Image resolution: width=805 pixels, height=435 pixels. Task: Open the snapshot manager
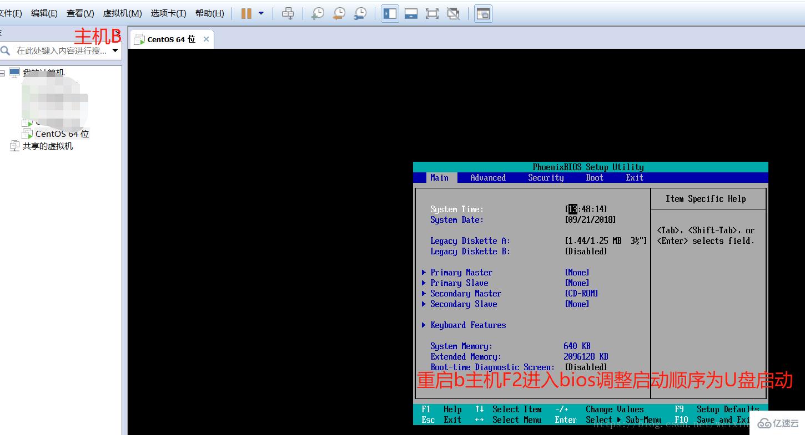click(x=360, y=13)
